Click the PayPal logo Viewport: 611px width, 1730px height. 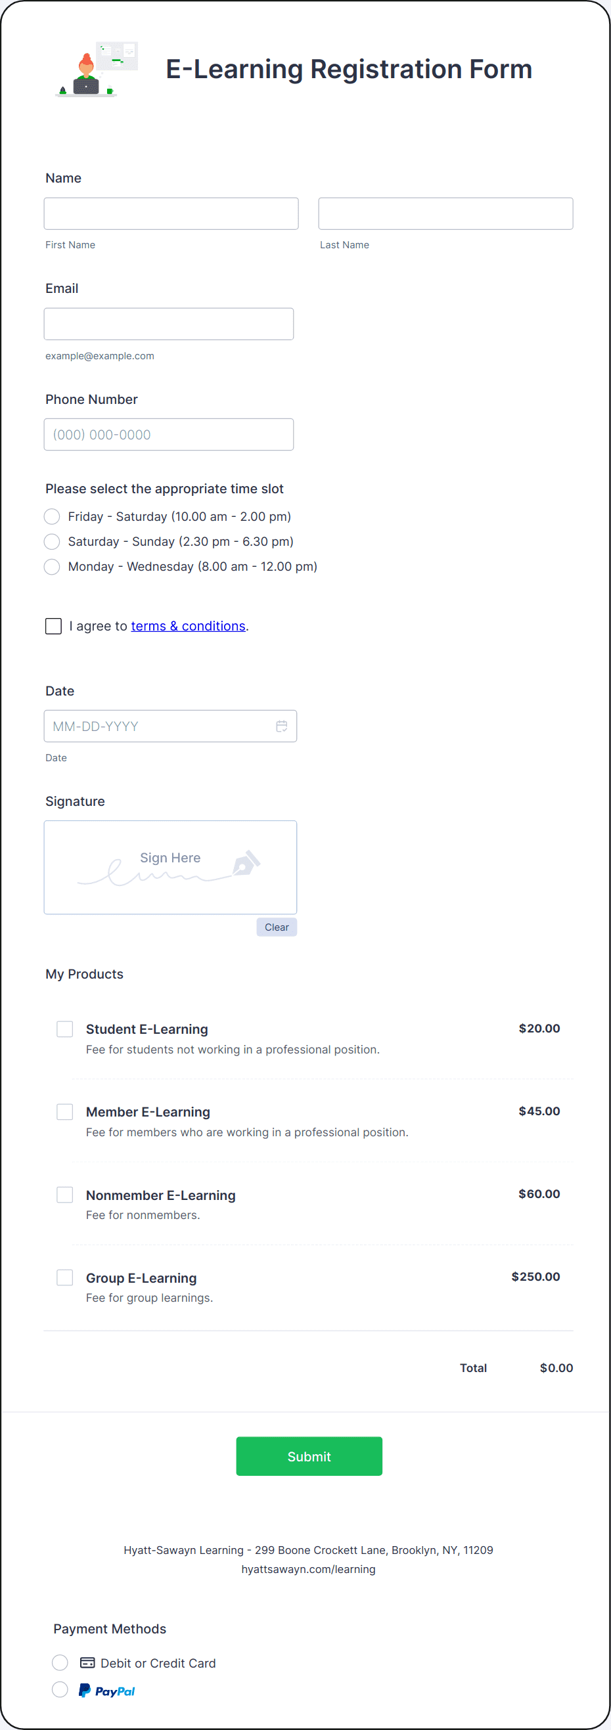click(x=106, y=1690)
